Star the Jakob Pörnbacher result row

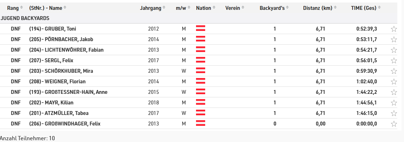(394, 39)
